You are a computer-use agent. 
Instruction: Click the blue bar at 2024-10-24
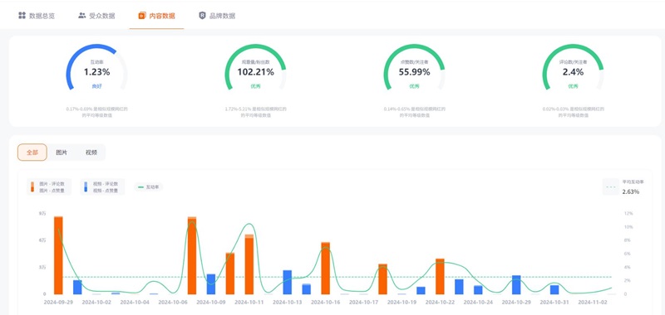point(479,290)
